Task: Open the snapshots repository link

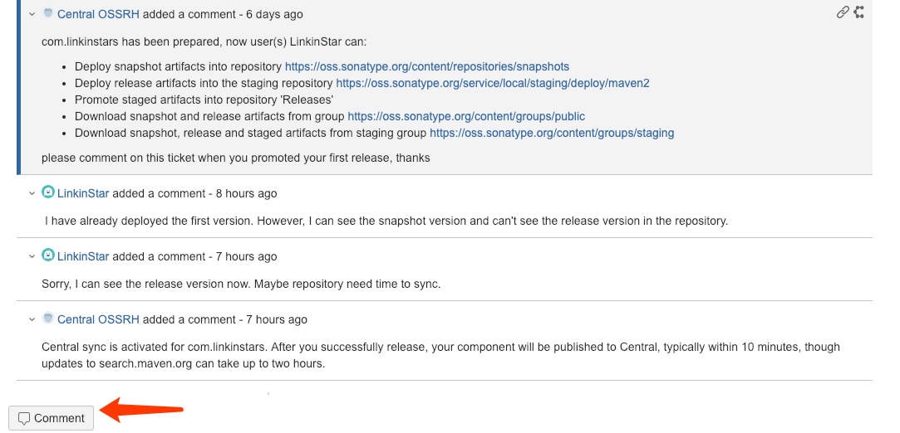Action: [x=426, y=66]
